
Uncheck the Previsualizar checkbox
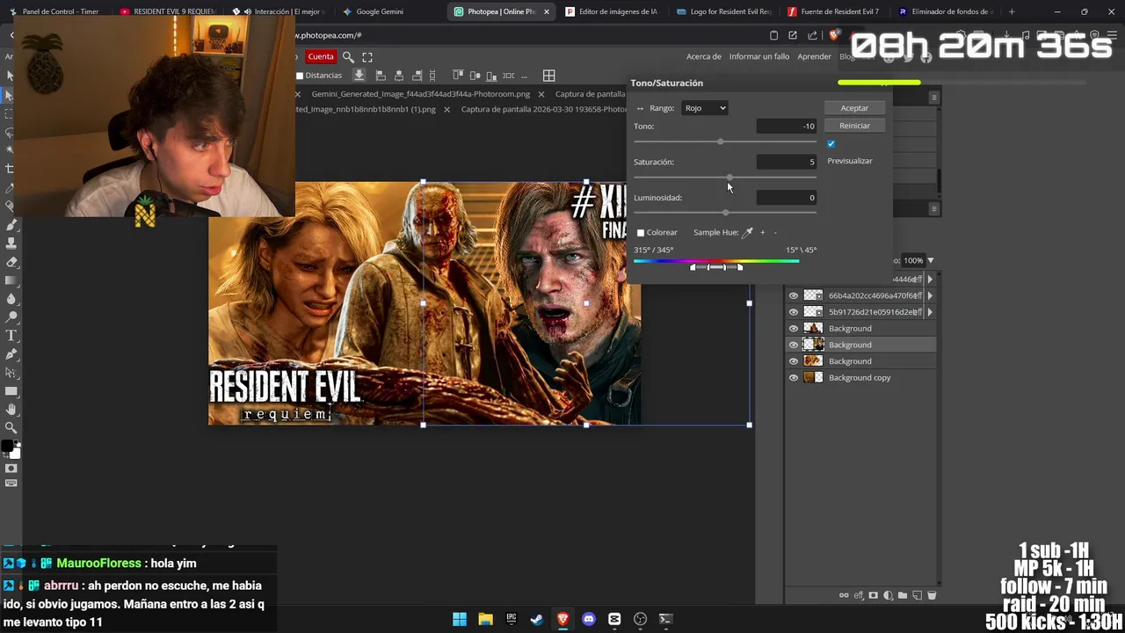831,143
